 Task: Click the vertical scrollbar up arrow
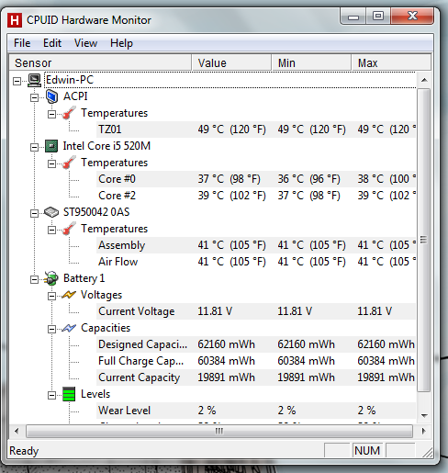click(x=424, y=80)
